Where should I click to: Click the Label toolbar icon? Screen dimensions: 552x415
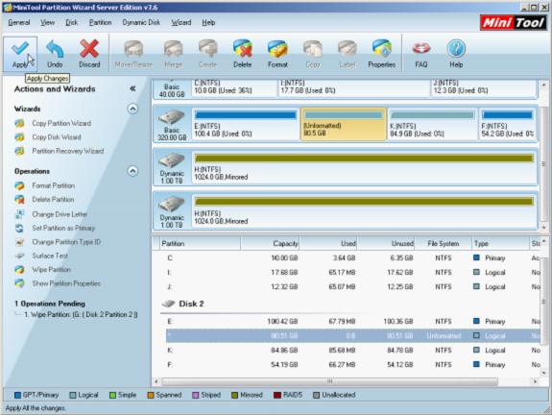pyautogui.click(x=348, y=54)
